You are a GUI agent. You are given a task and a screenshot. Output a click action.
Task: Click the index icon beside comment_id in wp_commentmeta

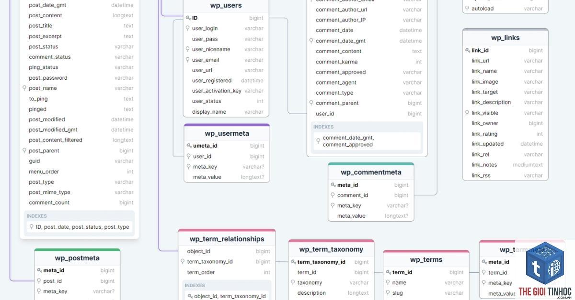pos(333,195)
